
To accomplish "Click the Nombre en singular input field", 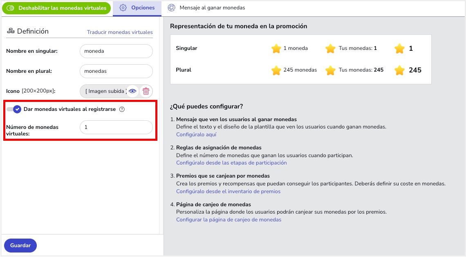I will [x=116, y=51].
